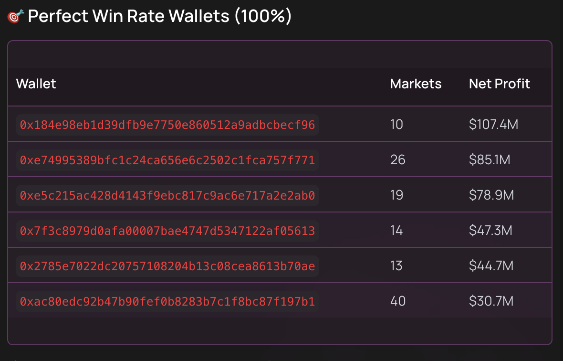Open wallet address starting with 0x7f3c8979d0af
Screen dimensions: 563x361
click(167, 231)
